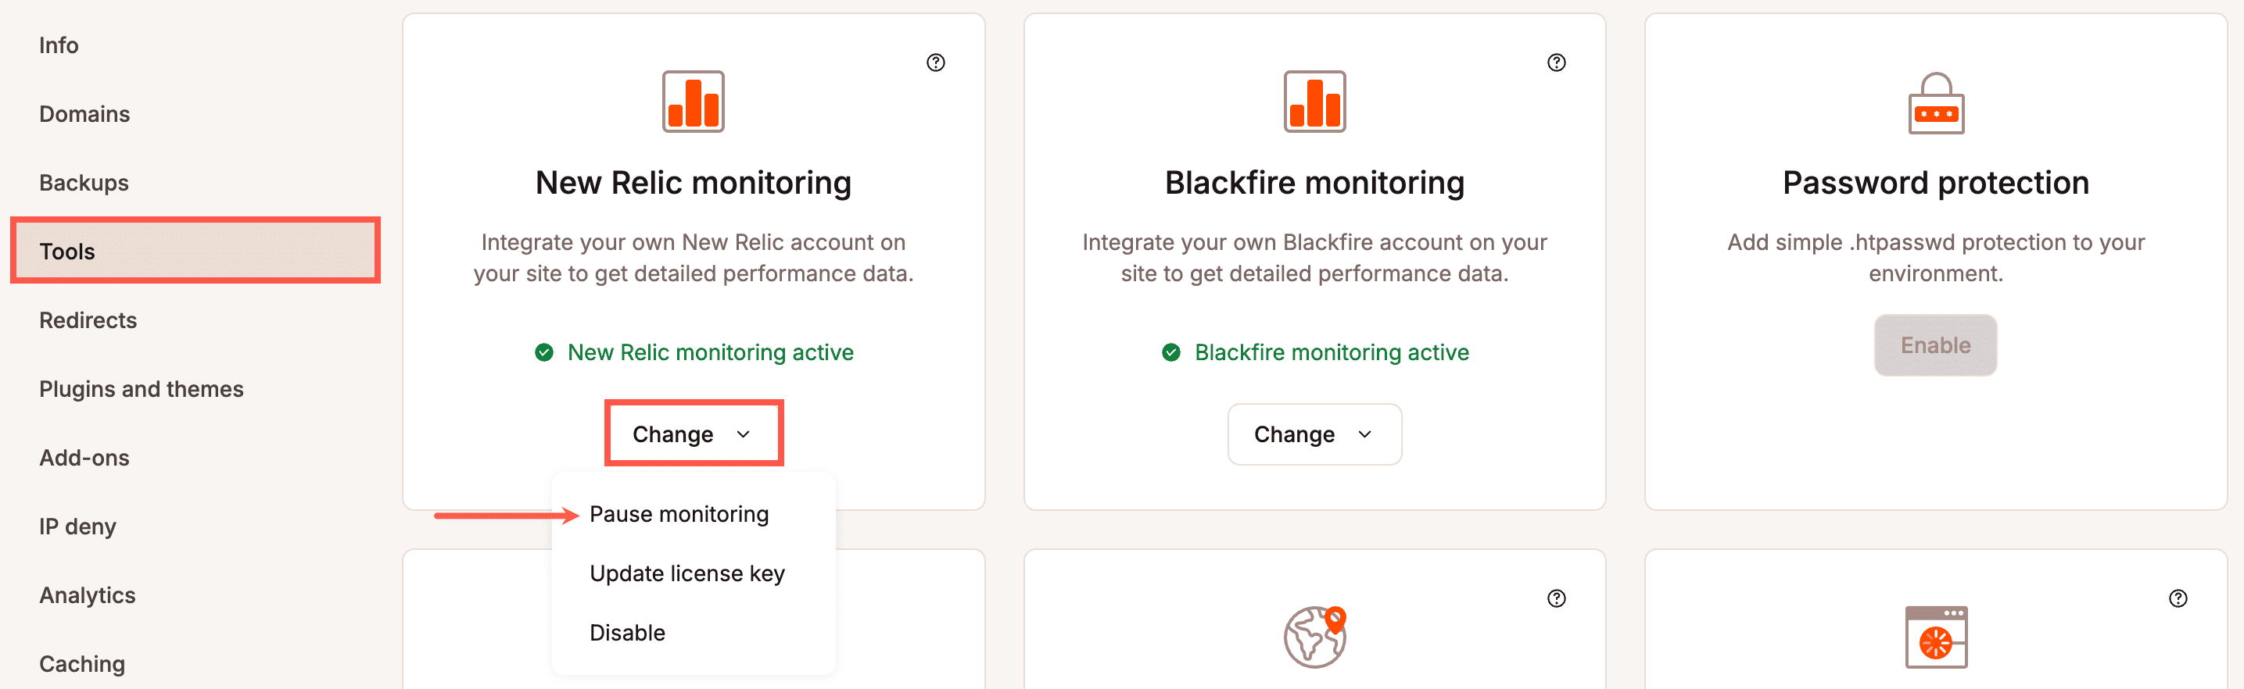Image resolution: width=2244 pixels, height=689 pixels.
Task: Choose Disable in the Change menu
Action: pyautogui.click(x=626, y=631)
